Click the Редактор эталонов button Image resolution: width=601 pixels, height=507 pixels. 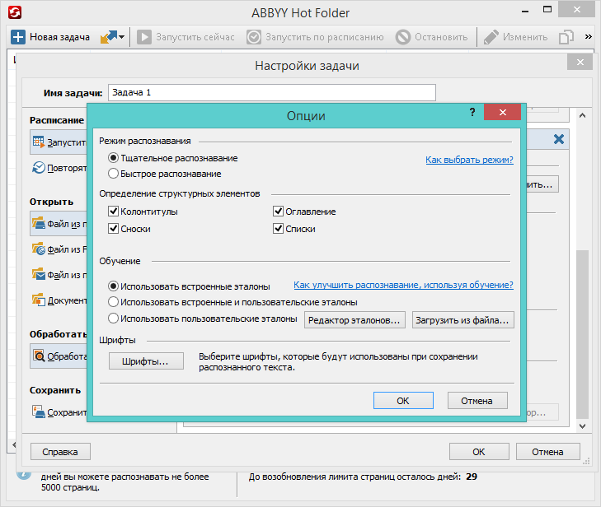tap(354, 320)
